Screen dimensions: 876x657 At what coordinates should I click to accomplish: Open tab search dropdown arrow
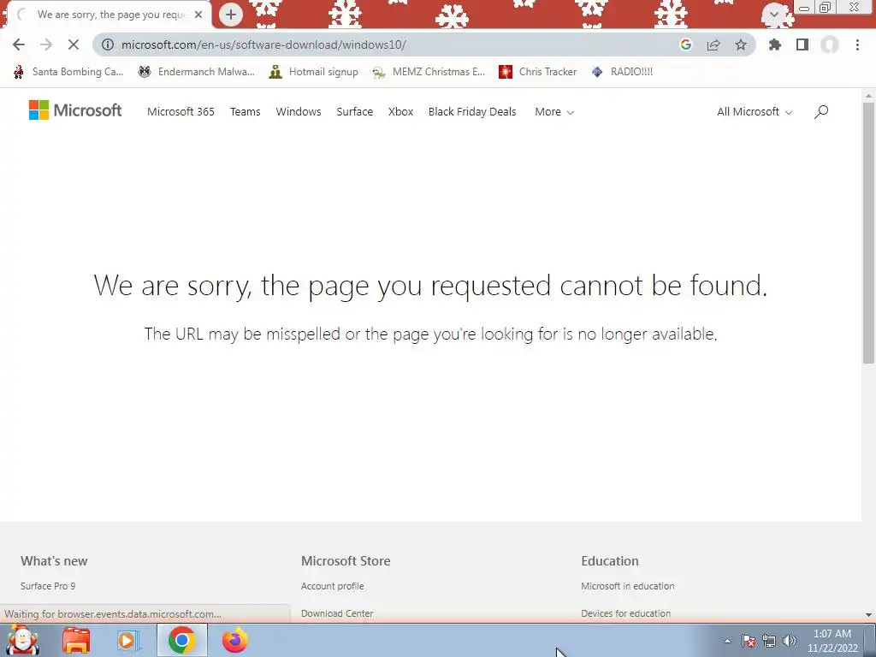pyautogui.click(x=773, y=15)
